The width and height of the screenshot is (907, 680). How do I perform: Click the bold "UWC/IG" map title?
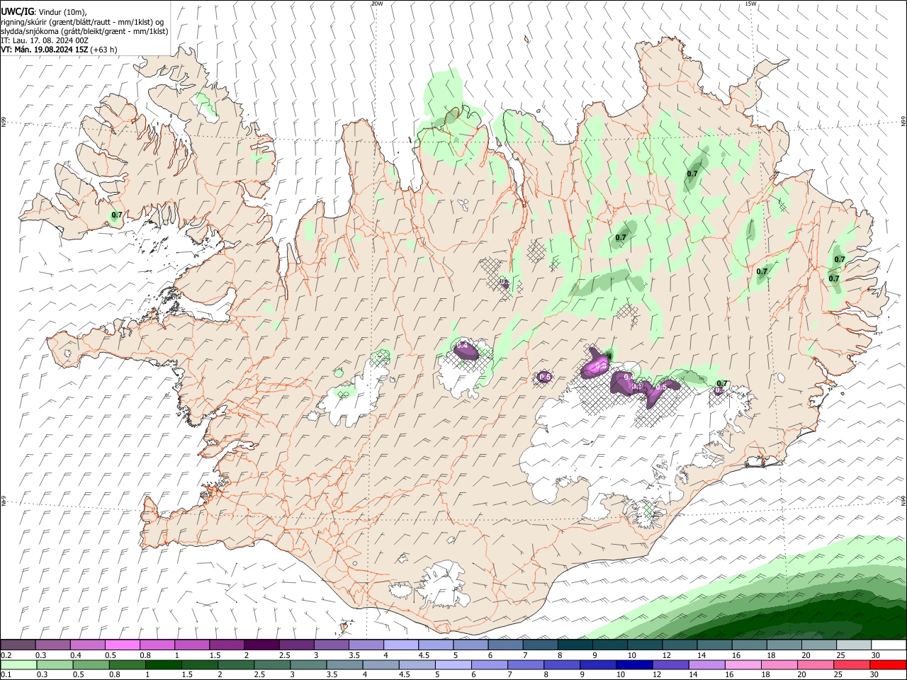[17, 11]
